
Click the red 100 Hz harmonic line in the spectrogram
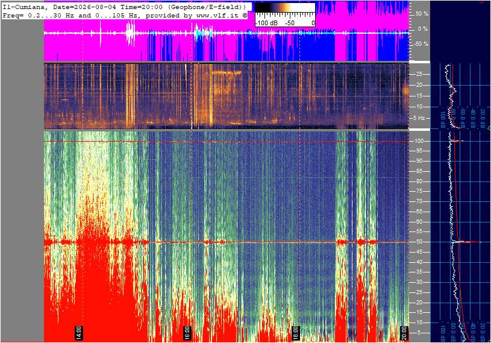pyautogui.click(x=227, y=142)
